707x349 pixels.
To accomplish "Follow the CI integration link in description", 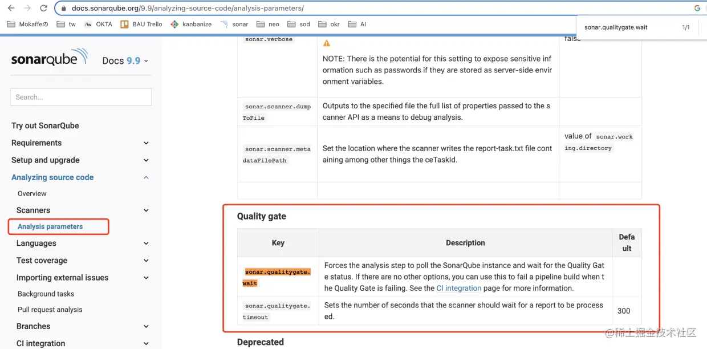I will (x=459, y=288).
